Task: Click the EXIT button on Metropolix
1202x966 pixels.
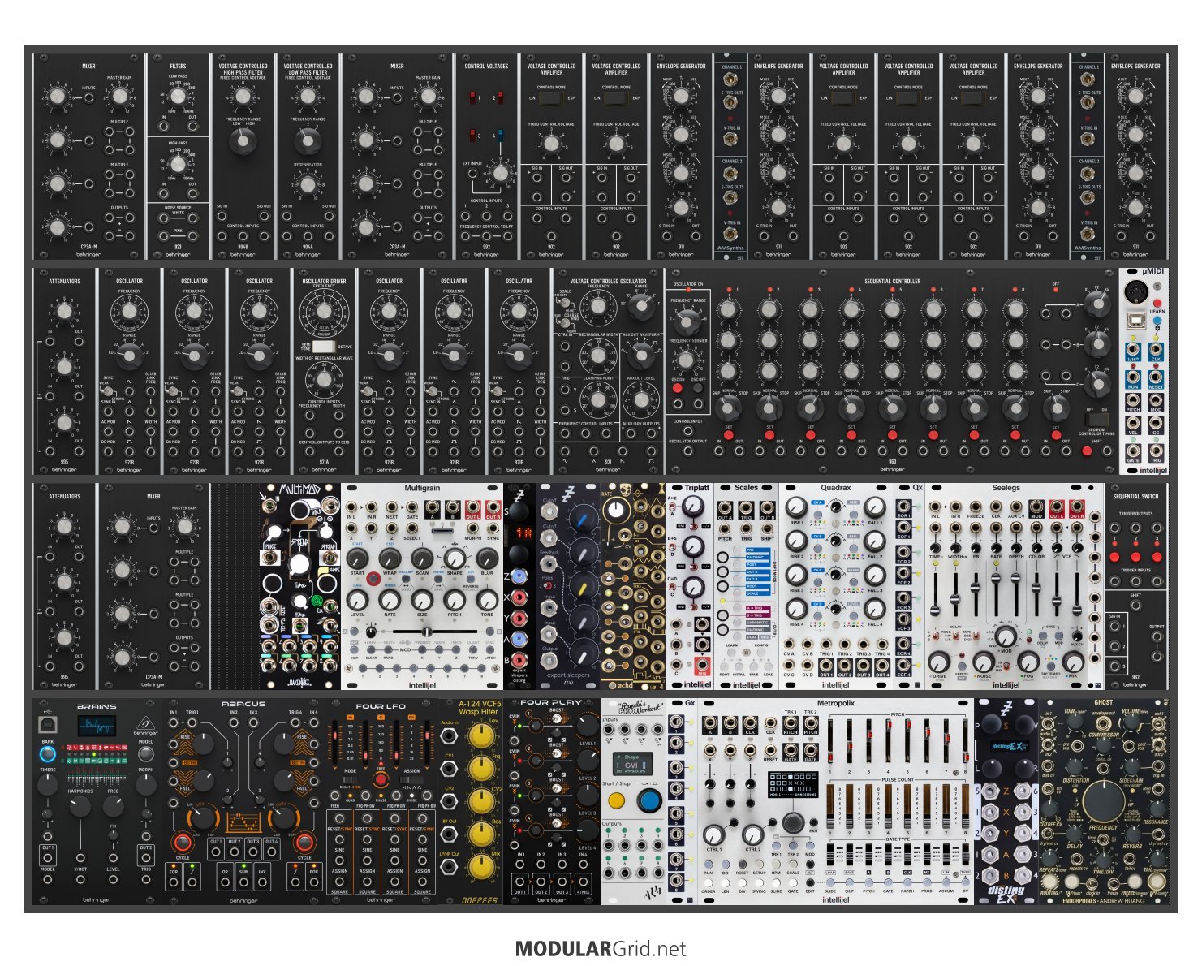Action: [813, 821]
